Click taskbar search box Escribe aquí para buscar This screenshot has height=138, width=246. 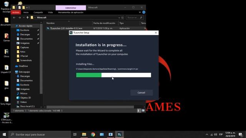pos(40,135)
